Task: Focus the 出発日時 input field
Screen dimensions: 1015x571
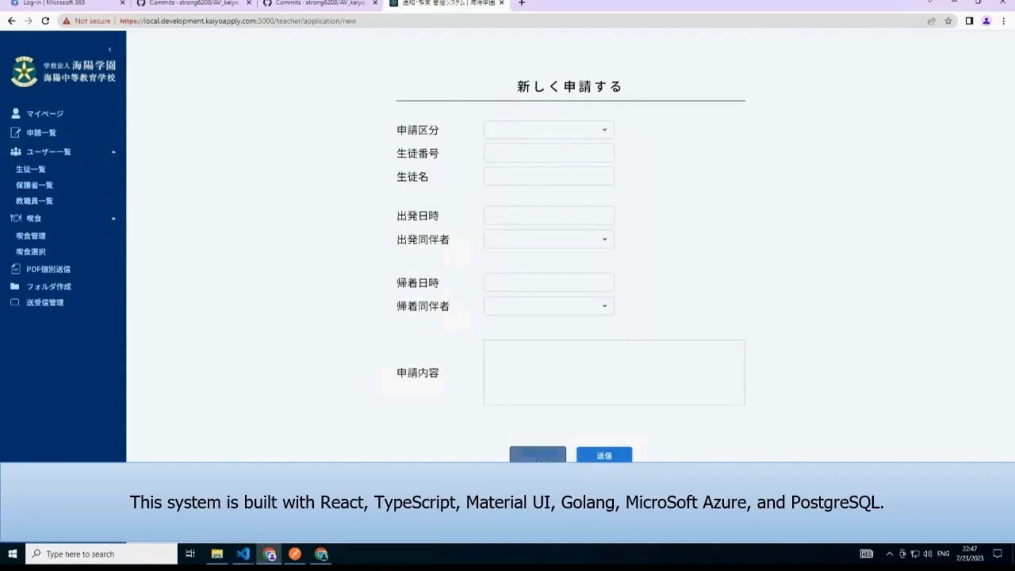Action: (549, 216)
